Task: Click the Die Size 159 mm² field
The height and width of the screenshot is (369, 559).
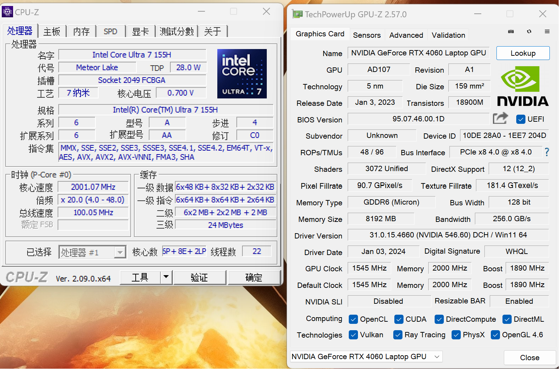Action: [x=469, y=86]
